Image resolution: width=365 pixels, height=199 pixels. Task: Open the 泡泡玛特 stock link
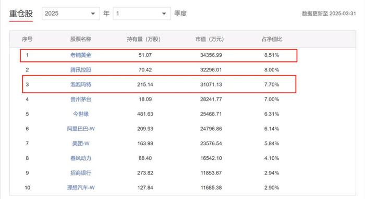[x=81, y=84]
